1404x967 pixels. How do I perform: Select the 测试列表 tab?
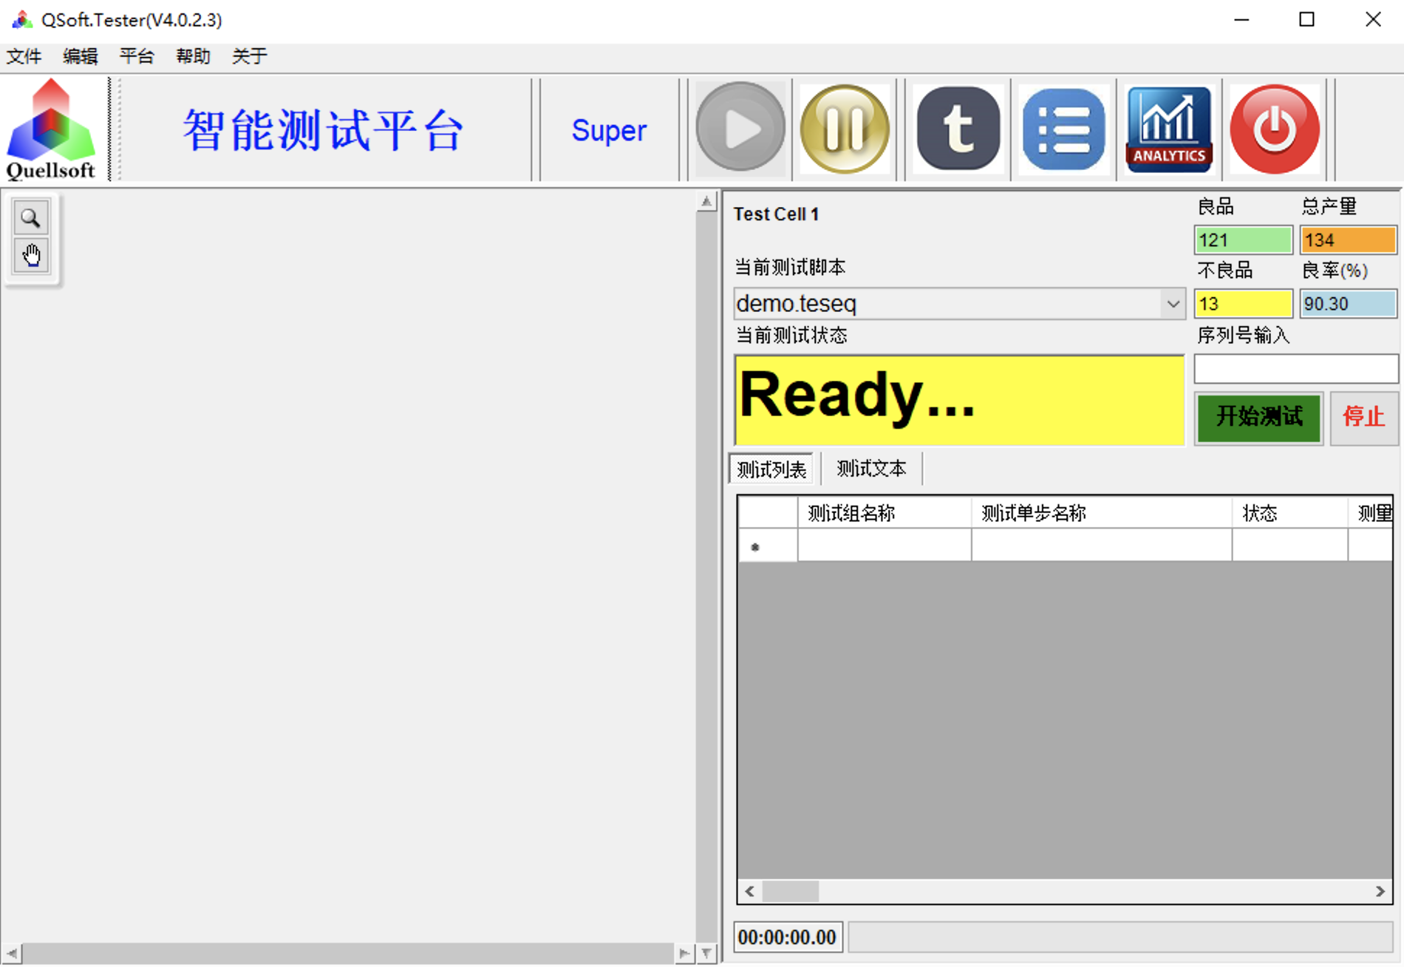click(771, 469)
